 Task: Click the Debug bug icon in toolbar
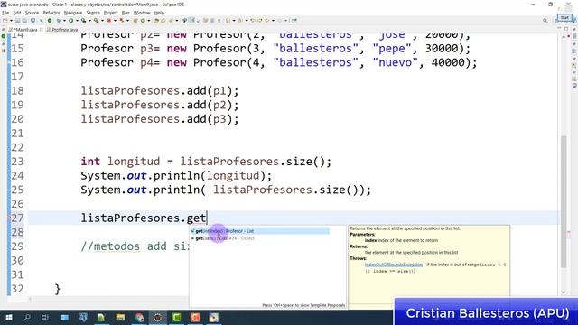[x=58, y=21]
